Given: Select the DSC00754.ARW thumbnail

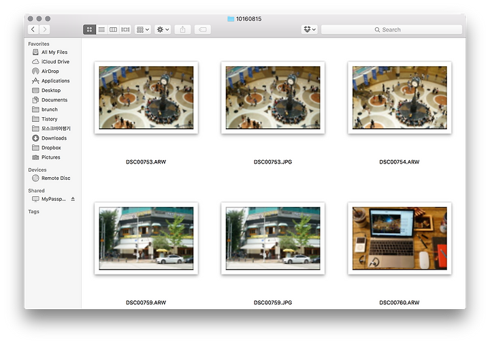Looking at the screenshot, I should (x=399, y=97).
